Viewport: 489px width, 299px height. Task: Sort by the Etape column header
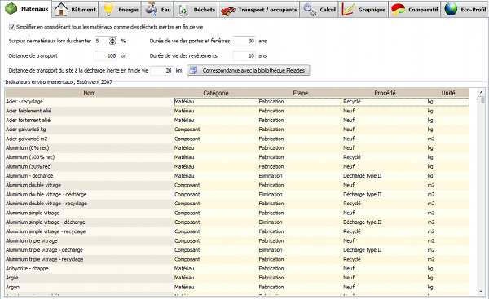click(300, 93)
